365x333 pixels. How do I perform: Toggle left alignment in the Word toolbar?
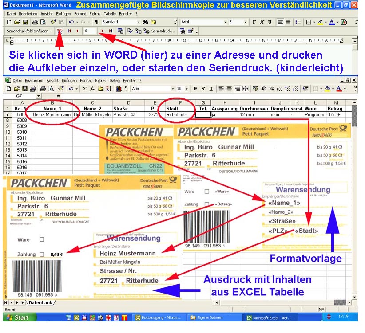pyautogui.click(x=280, y=22)
